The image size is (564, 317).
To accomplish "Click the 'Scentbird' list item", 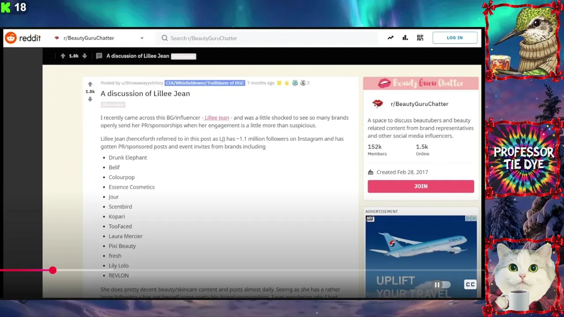I will click(x=120, y=206).
